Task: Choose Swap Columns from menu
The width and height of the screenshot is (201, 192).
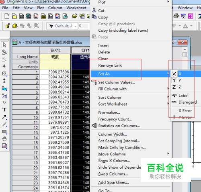Action: coord(113,174)
